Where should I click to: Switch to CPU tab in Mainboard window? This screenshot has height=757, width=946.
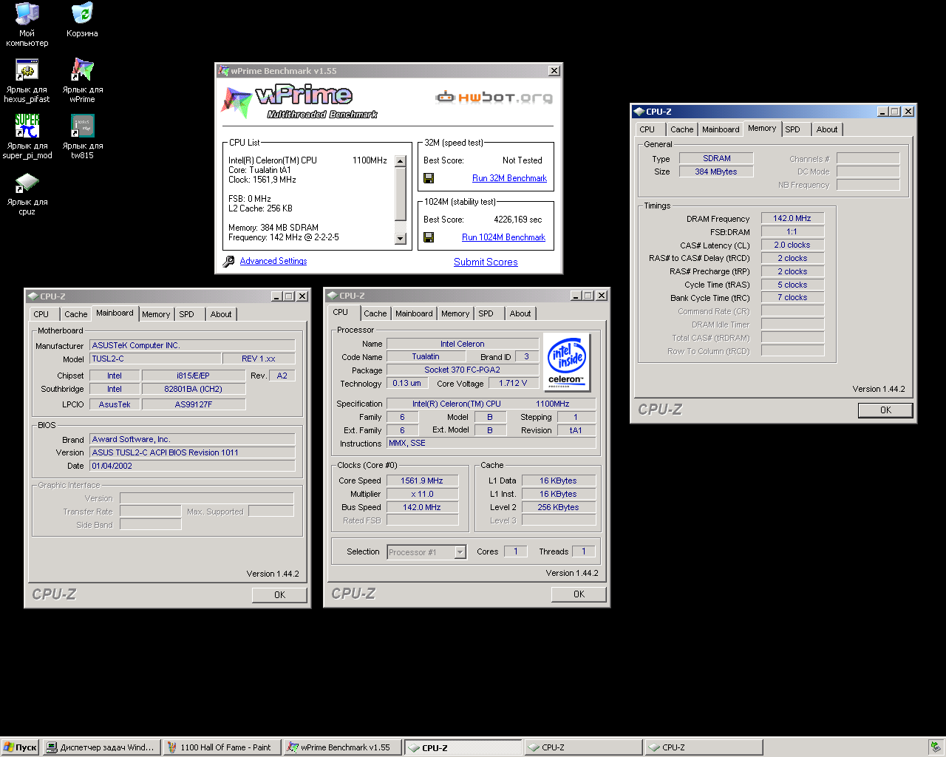41,314
